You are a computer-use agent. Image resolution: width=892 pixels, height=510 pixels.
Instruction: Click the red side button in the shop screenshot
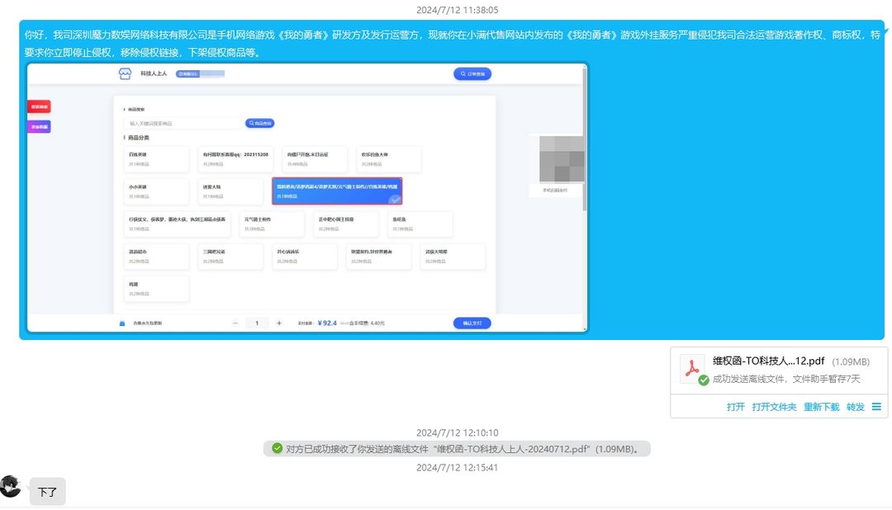[40, 107]
